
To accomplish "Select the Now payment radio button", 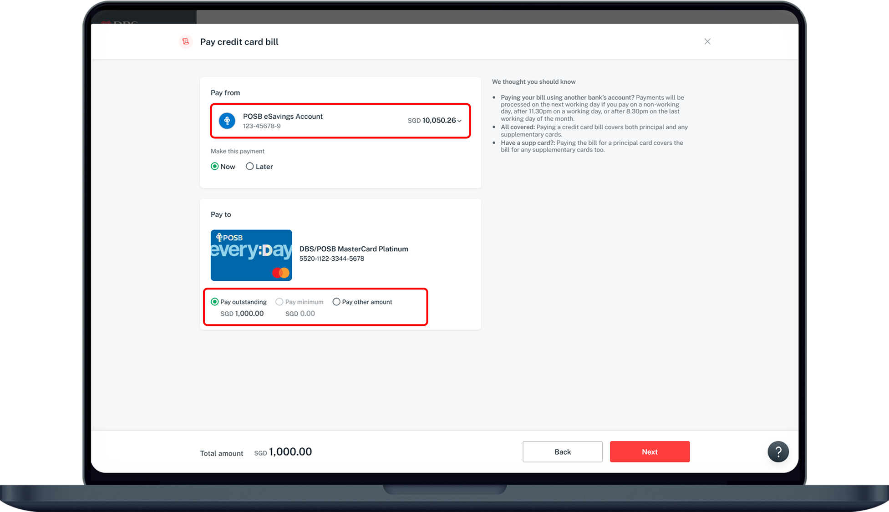I will (215, 167).
